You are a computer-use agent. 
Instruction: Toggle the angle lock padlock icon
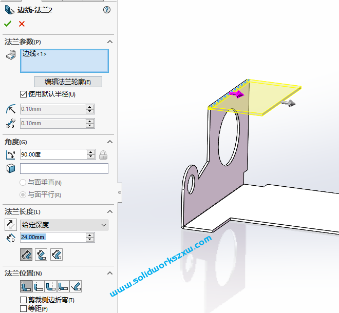point(103,155)
